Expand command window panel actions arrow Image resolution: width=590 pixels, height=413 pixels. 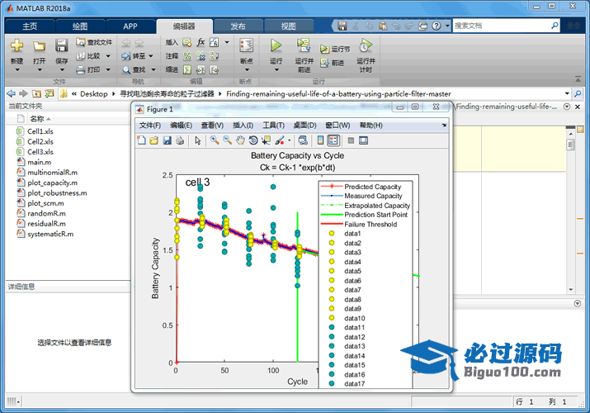[578, 303]
